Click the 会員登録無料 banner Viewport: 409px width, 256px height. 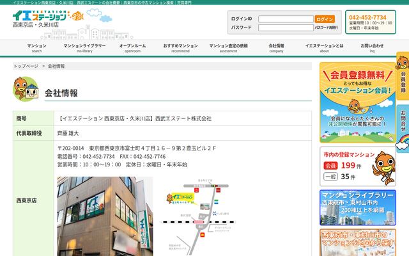tap(358, 102)
